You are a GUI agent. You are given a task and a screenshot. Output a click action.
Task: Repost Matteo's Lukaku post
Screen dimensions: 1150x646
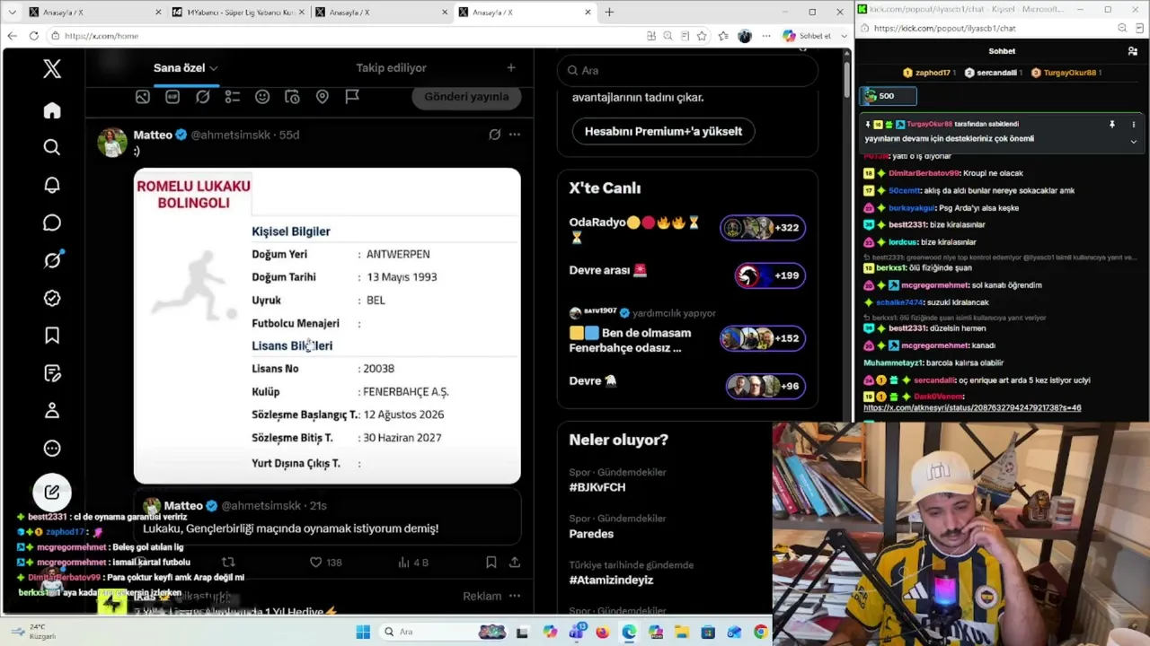coord(228,563)
